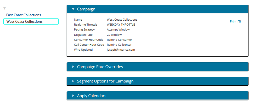Expand the Apply Calendars arrow
The height and width of the screenshot is (106, 254).
tap(73, 96)
